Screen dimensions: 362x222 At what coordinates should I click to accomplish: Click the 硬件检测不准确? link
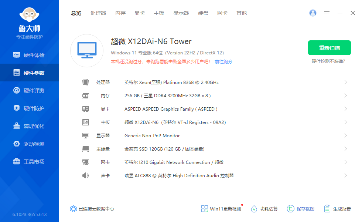(328, 61)
